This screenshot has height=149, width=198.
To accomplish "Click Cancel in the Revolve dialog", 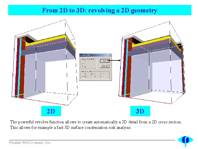I will pyautogui.click(x=105, y=66).
